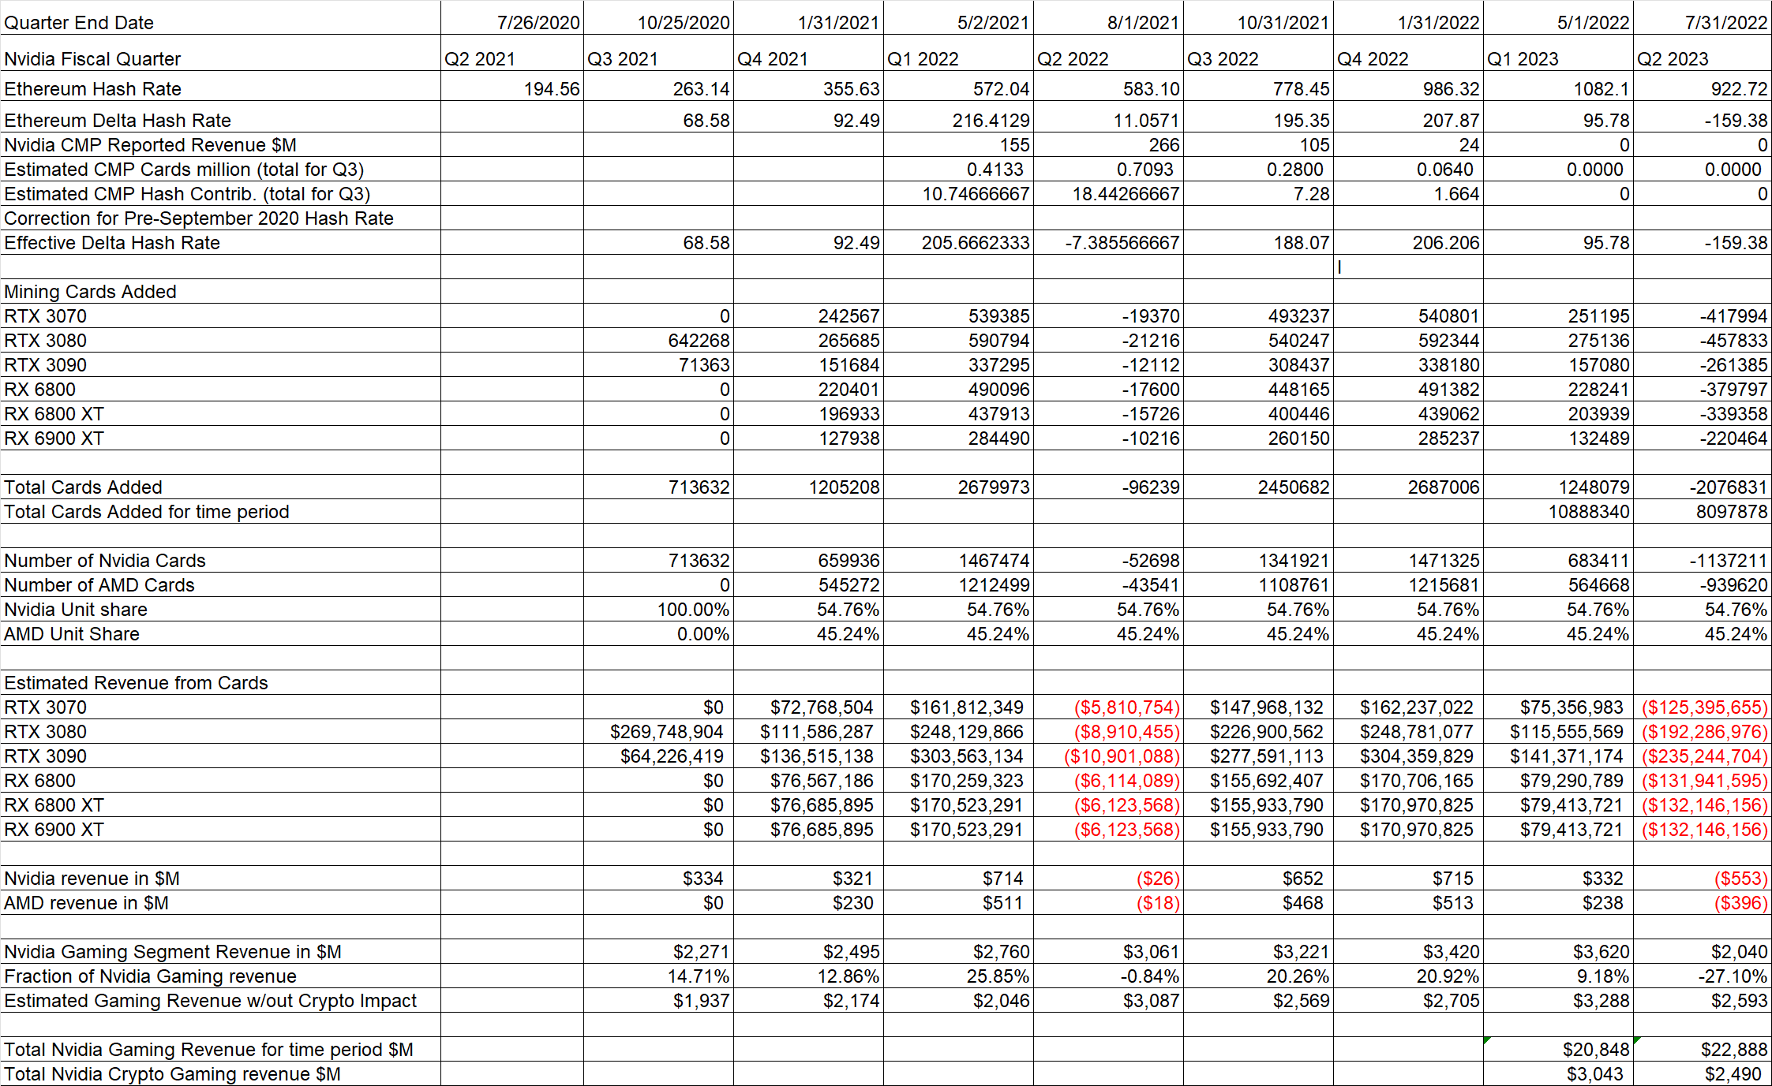Click Nvidia revenue ($553) cell
The image size is (1772, 1086).
pyautogui.click(x=1703, y=878)
